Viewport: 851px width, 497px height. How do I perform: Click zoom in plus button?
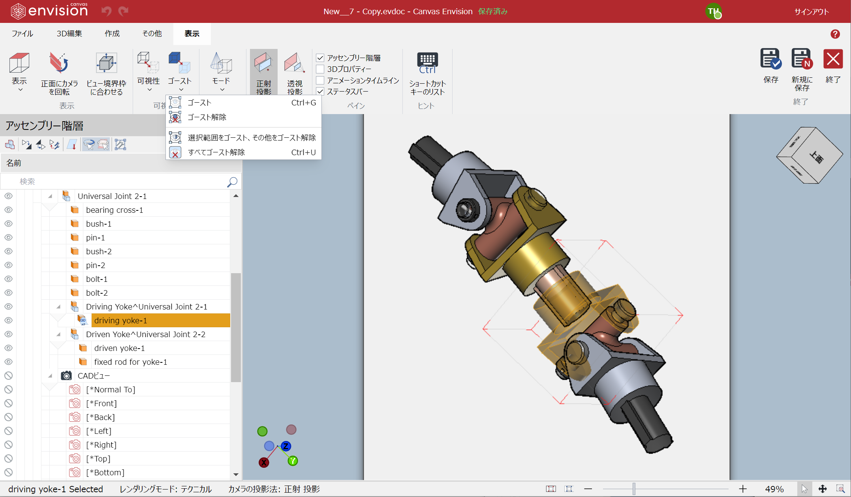pyautogui.click(x=743, y=489)
